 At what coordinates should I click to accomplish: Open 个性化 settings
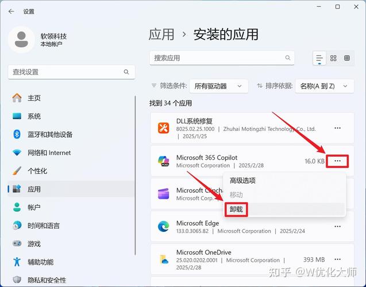(x=71, y=171)
